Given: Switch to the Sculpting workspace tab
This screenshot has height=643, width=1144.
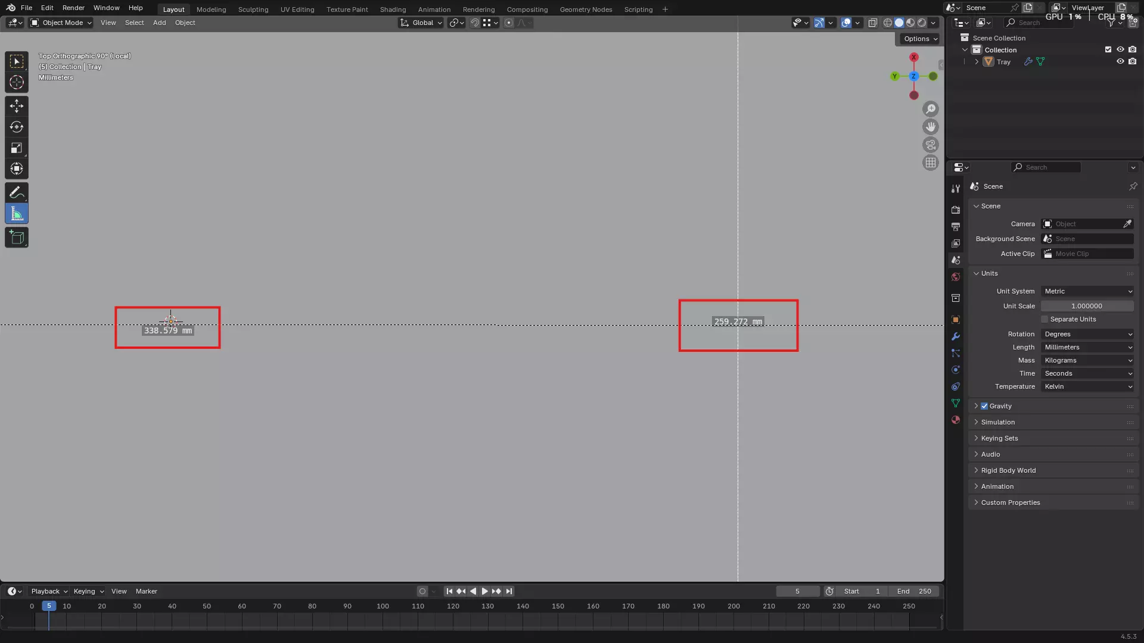Looking at the screenshot, I should pos(253,10).
